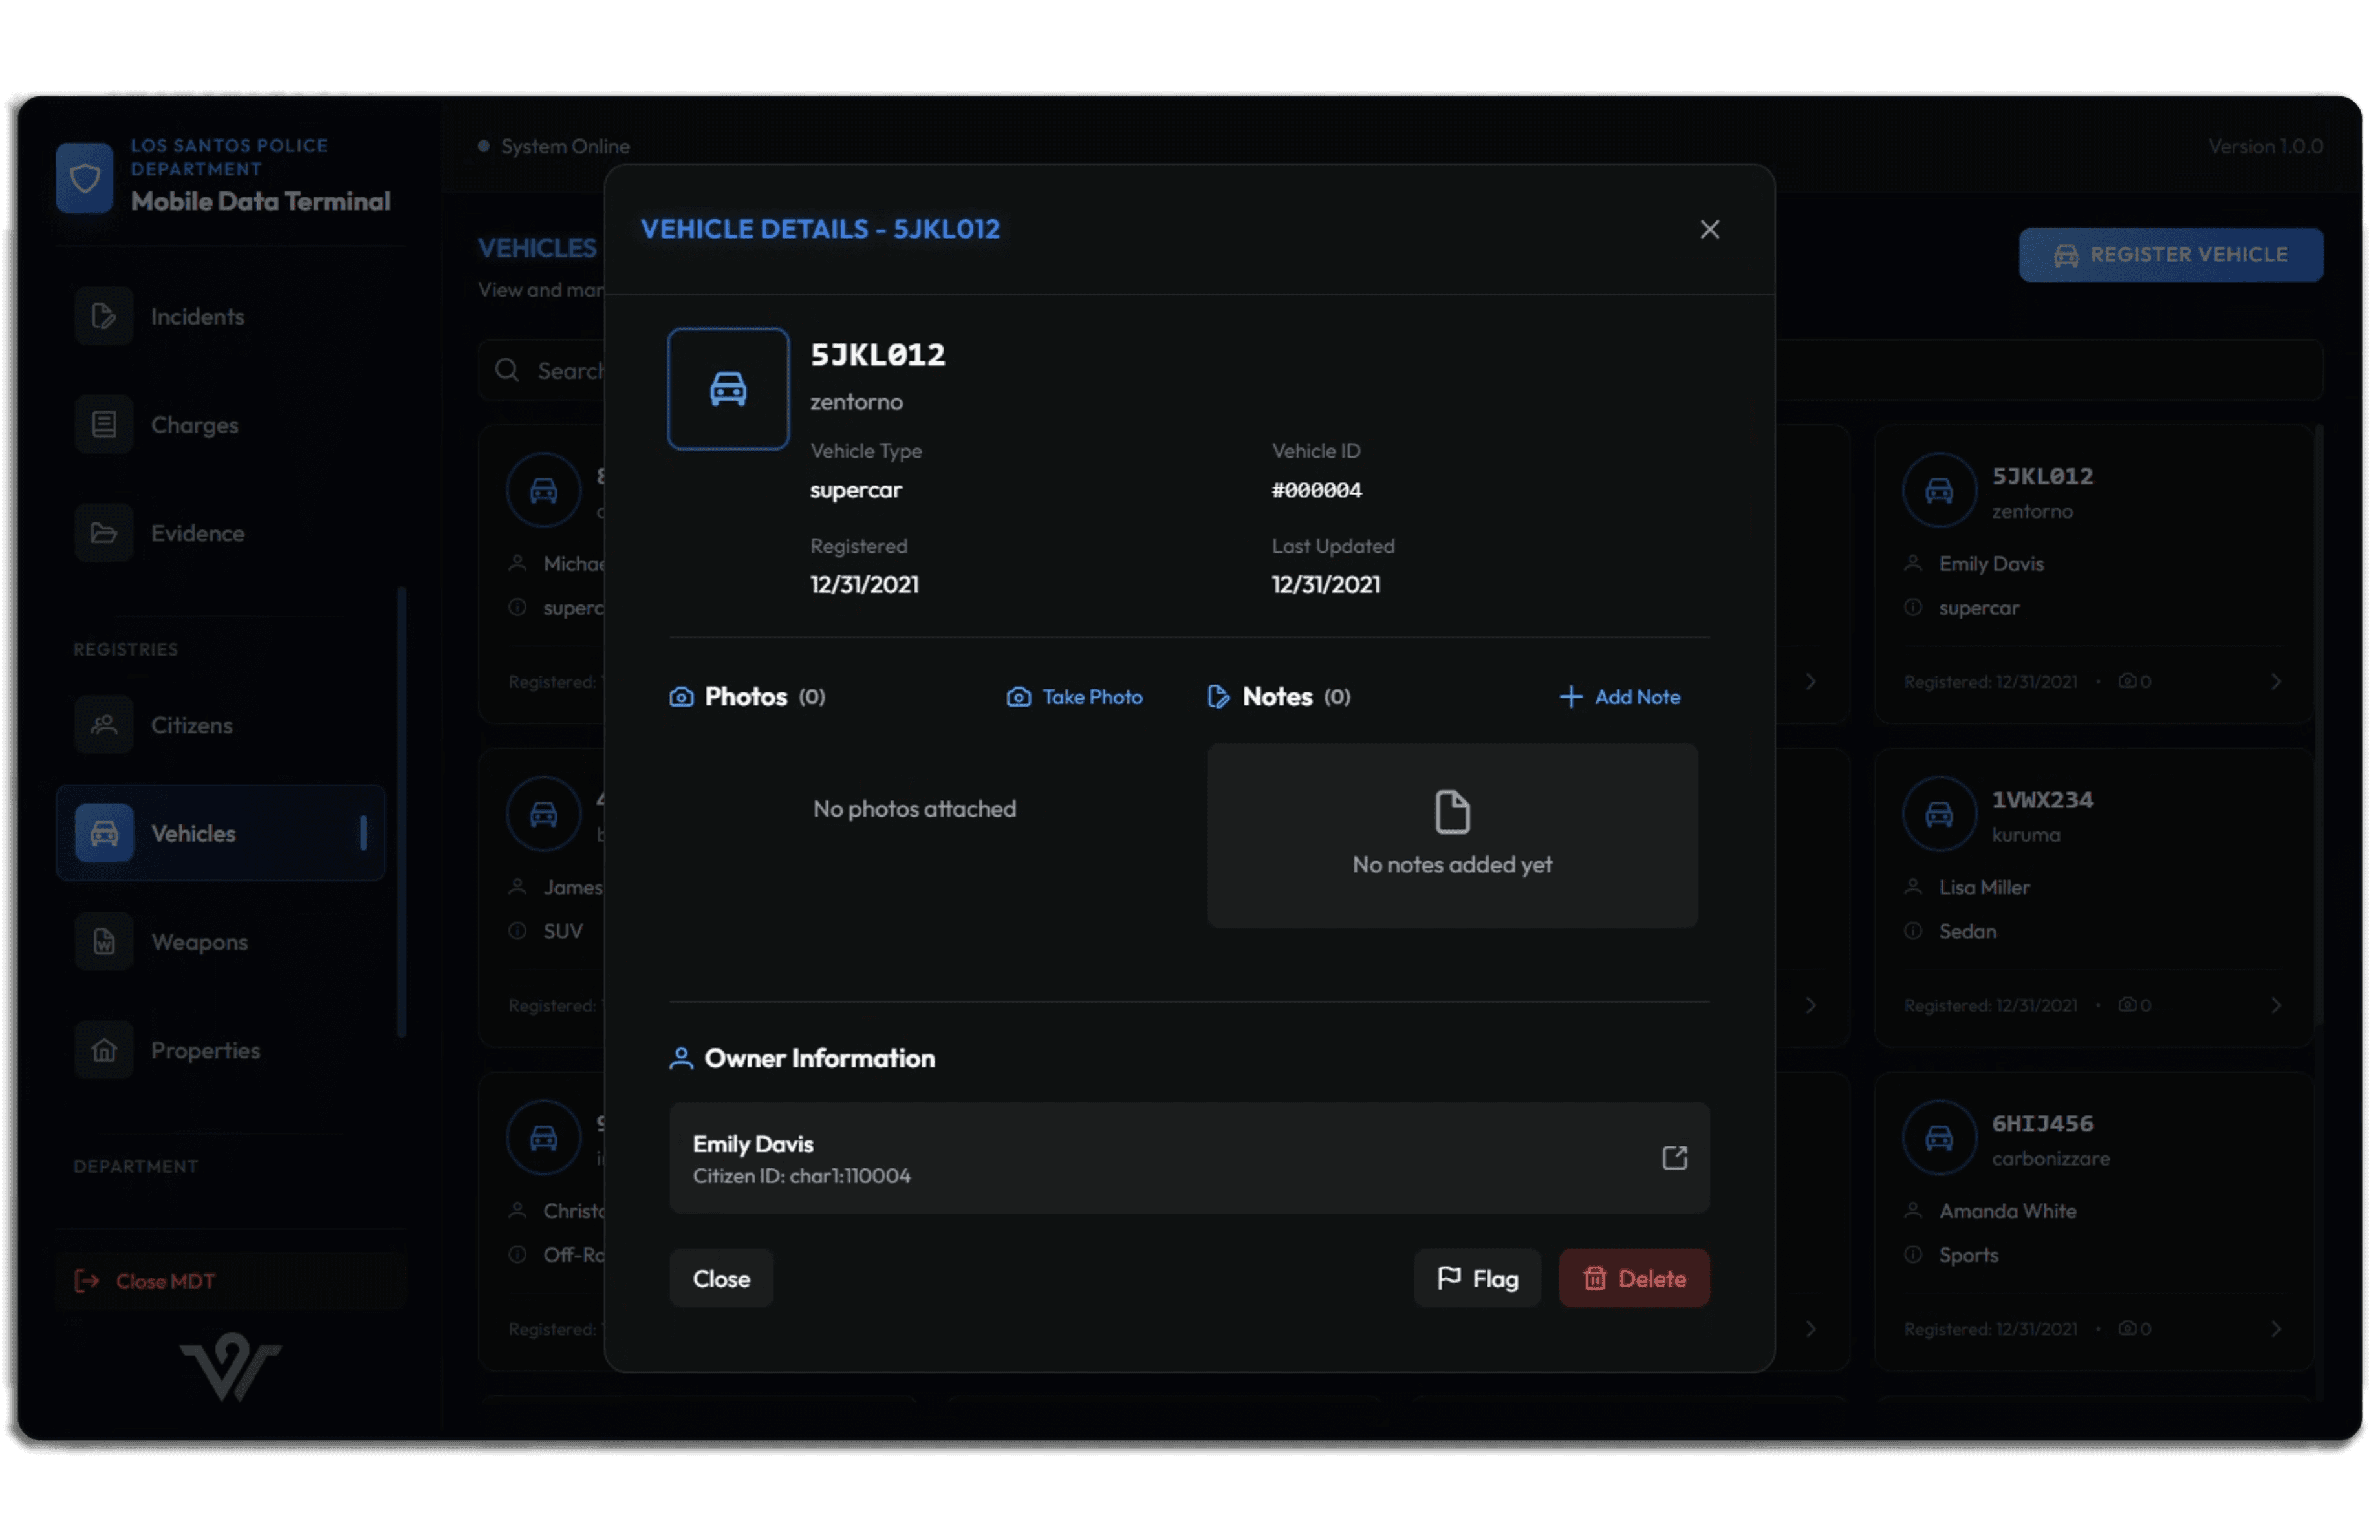Click the Citizens people icon
The width and height of the screenshot is (2380, 1540).
tap(104, 725)
